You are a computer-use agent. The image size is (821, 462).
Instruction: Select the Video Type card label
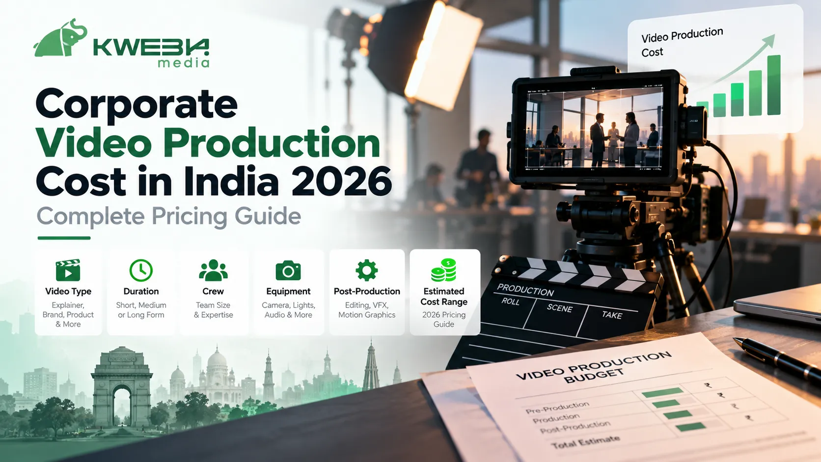tap(68, 291)
